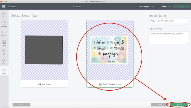This screenshot has width=191, height=108.
Task: Click the printer Print Then Cut icon
Action: point(100,84)
